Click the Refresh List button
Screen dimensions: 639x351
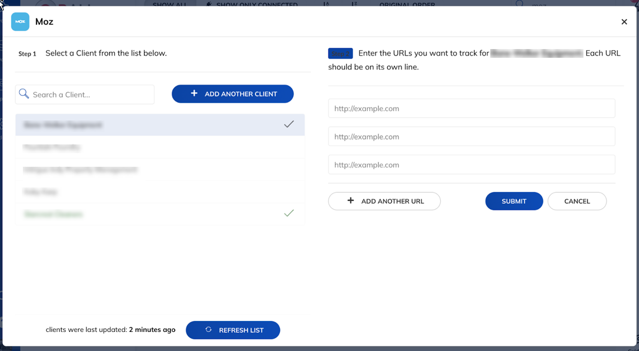coord(233,330)
